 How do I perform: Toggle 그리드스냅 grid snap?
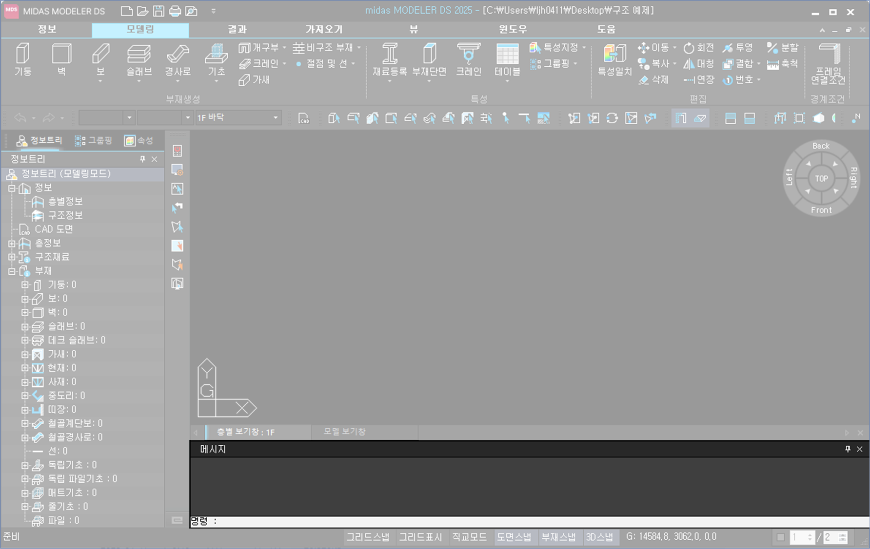[368, 537]
